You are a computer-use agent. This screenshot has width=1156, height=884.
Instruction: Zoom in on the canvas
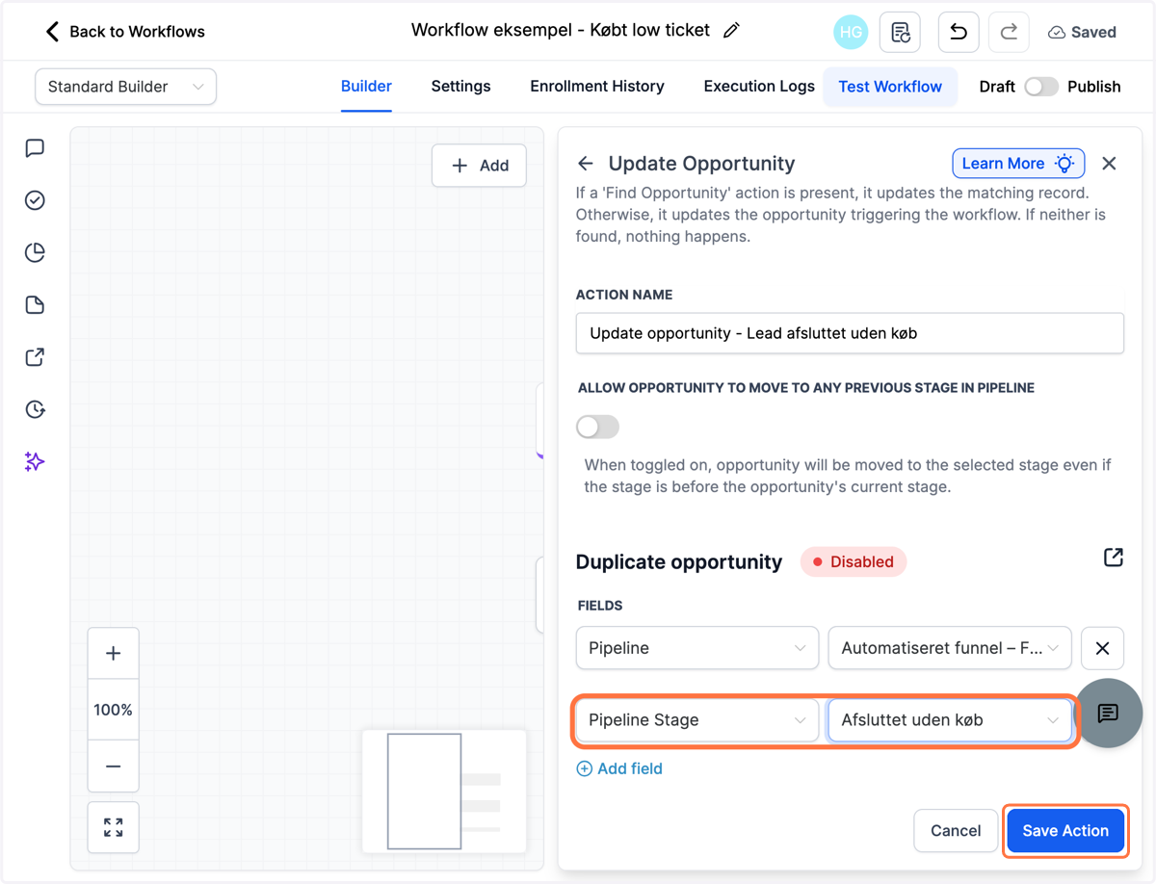(113, 654)
